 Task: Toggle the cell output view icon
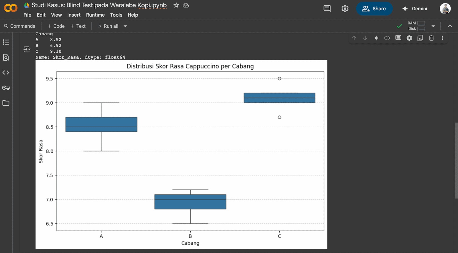[x=27, y=50]
